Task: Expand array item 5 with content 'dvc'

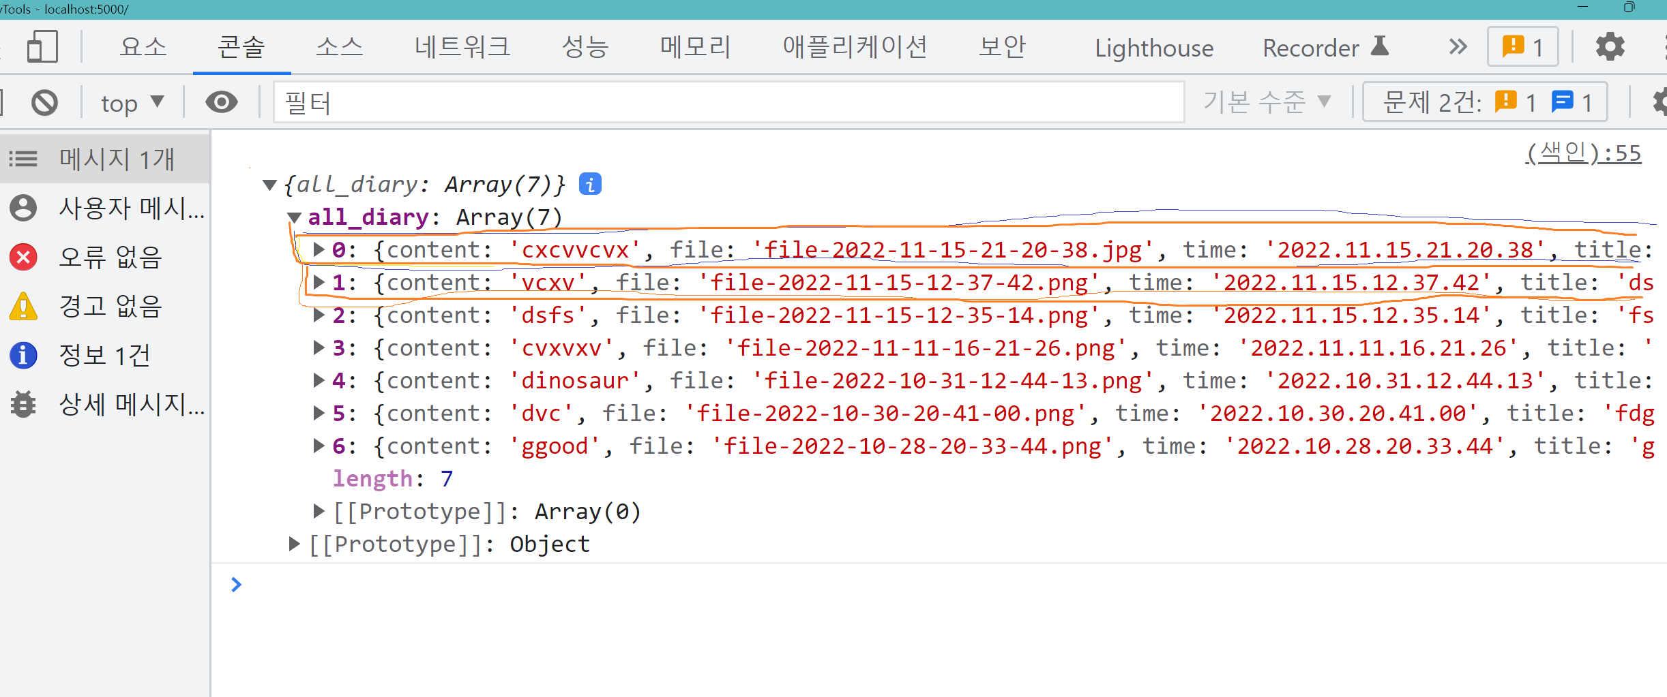Action: click(x=319, y=413)
